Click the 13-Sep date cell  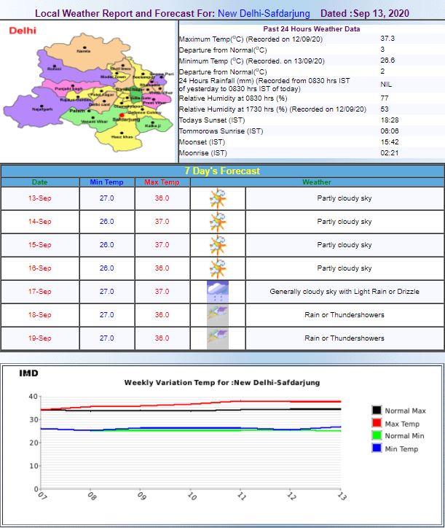(x=40, y=198)
